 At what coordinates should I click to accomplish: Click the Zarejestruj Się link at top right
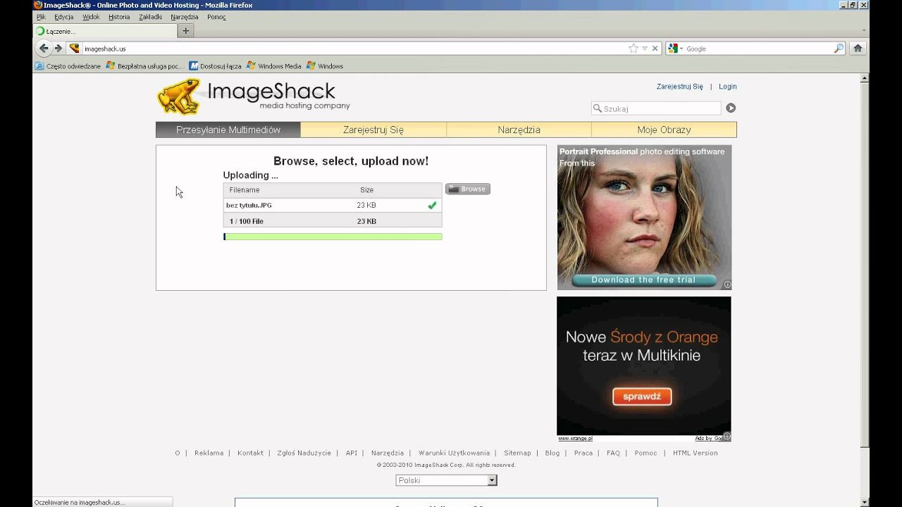[x=680, y=87]
